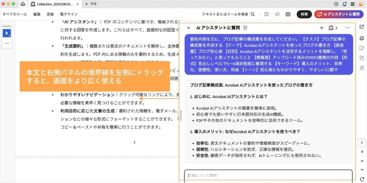
Task: Open the generative summary icon in right rail
Action: 362,38
